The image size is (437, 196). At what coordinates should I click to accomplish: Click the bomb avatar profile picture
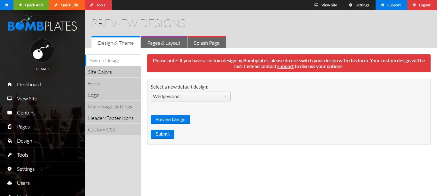pyautogui.click(x=42, y=51)
